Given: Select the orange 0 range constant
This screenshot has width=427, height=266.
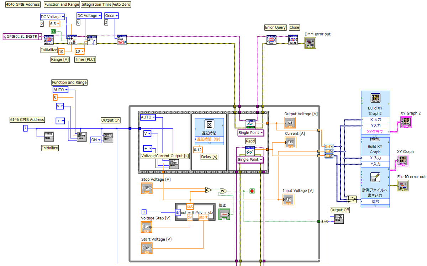Looking at the screenshot, I should pyautogui.click(x=55, y=97).
